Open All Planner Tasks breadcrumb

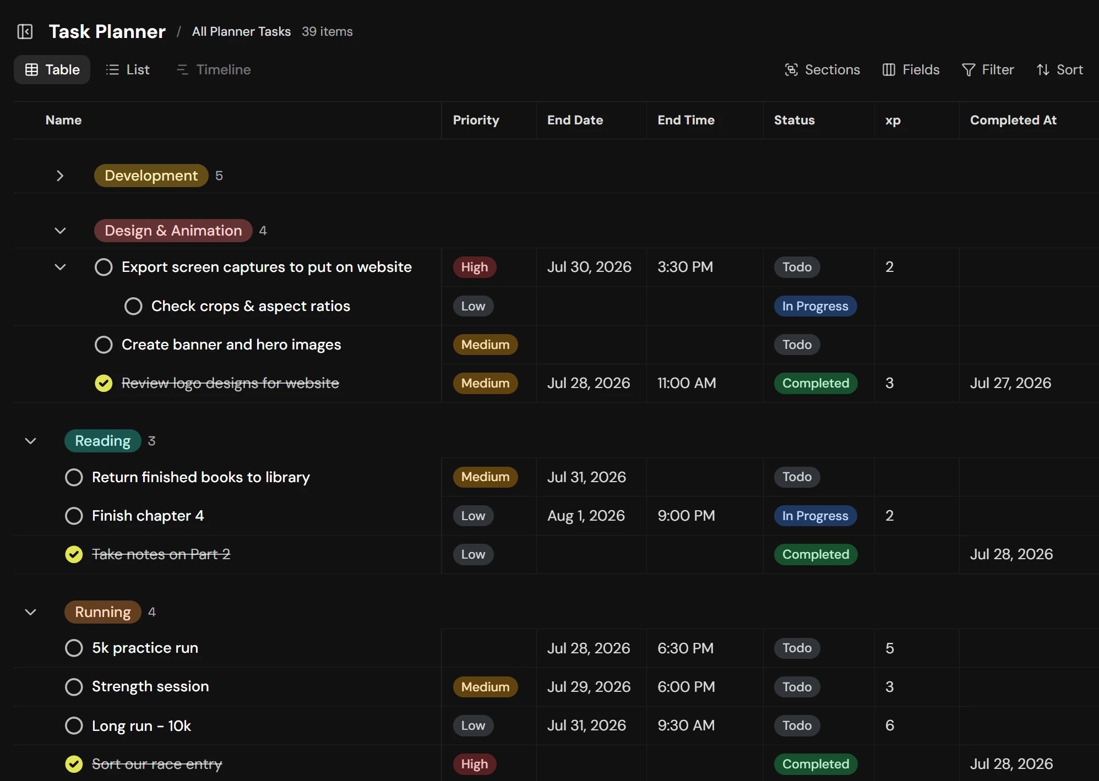click(x=241, y=31)
